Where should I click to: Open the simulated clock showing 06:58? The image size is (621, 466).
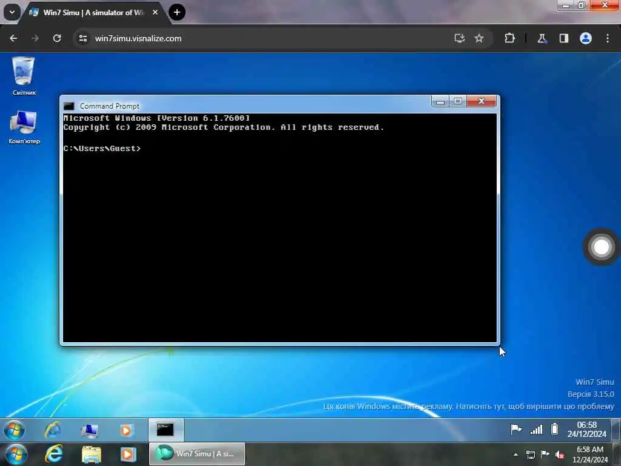pos(586,430)
